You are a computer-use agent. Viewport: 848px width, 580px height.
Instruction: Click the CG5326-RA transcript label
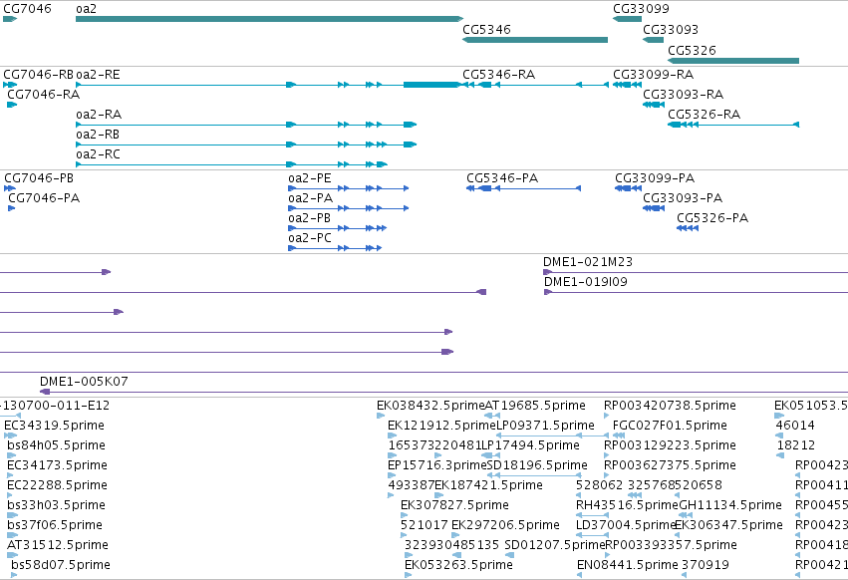[x=705, y=115]
